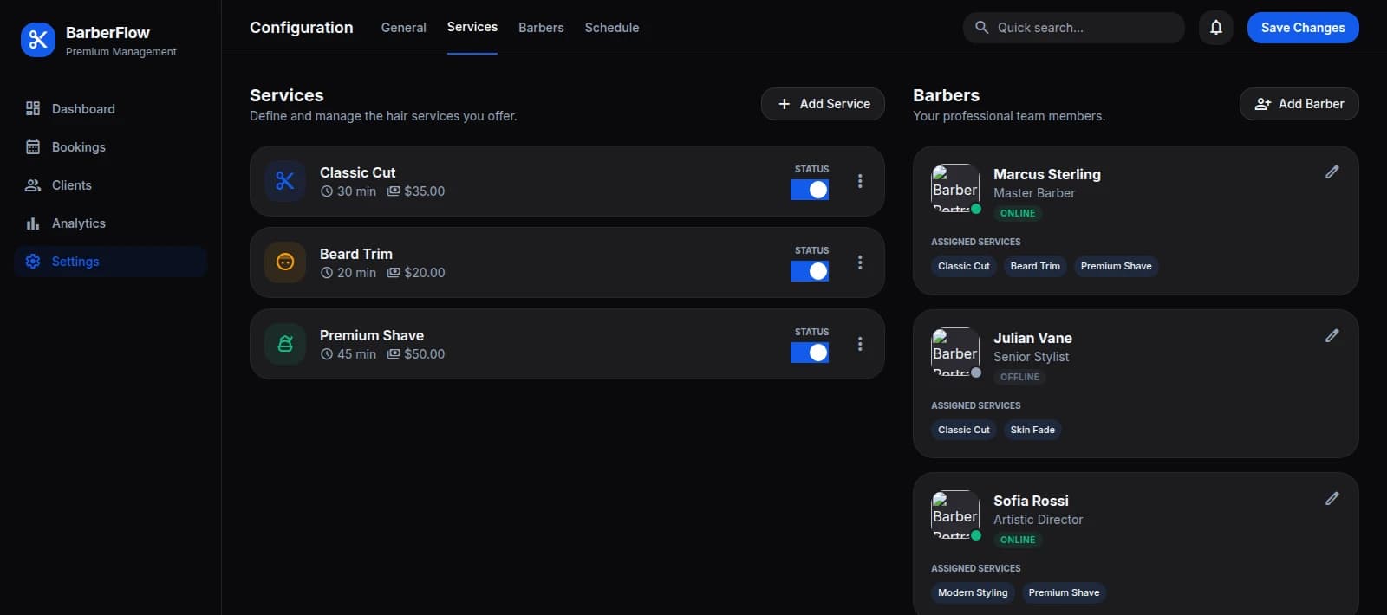Click Julian Vane's Skin Fade tag
This screenshot has width=1387, height=615.
1032,430
